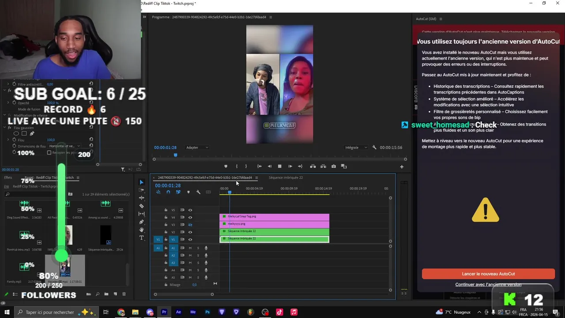Select the melkyyyy.png clip on V3
The height and width of the screenshot is (318, 565).
[274, 224]
